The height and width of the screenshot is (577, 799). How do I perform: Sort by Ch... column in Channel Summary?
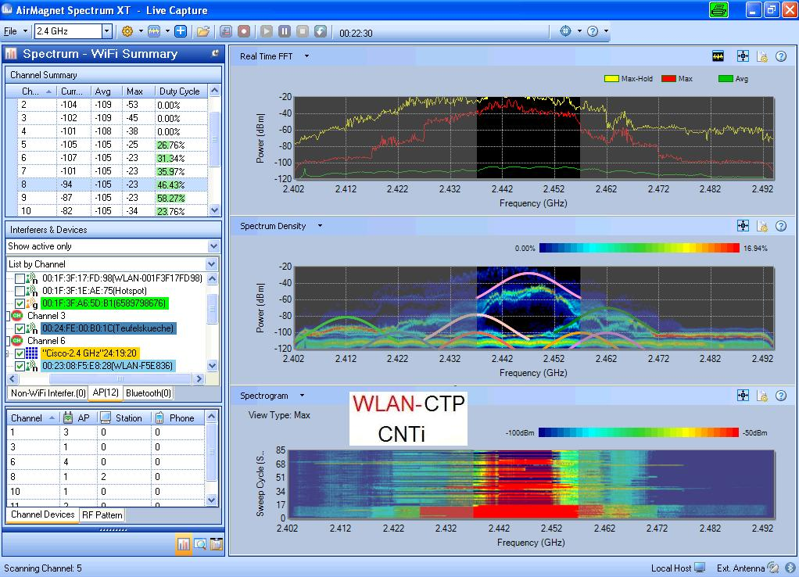(x=37, y=91)
